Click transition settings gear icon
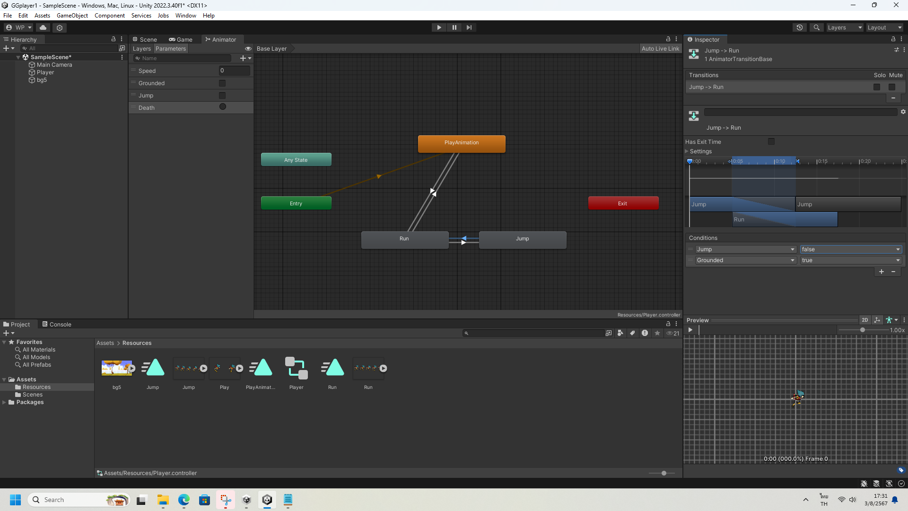Viewport: 908px width, 511px height. 903,112
